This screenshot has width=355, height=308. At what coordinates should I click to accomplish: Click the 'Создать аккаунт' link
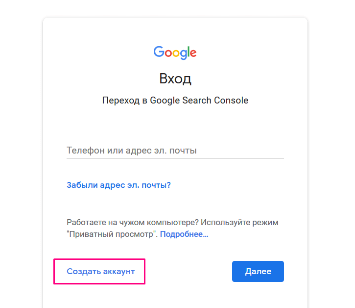[x=100, y=271]
